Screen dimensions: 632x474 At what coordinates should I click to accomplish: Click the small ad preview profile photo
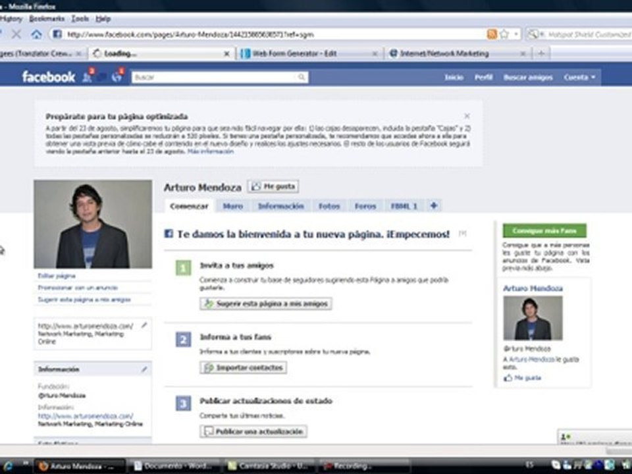point(533,318)
